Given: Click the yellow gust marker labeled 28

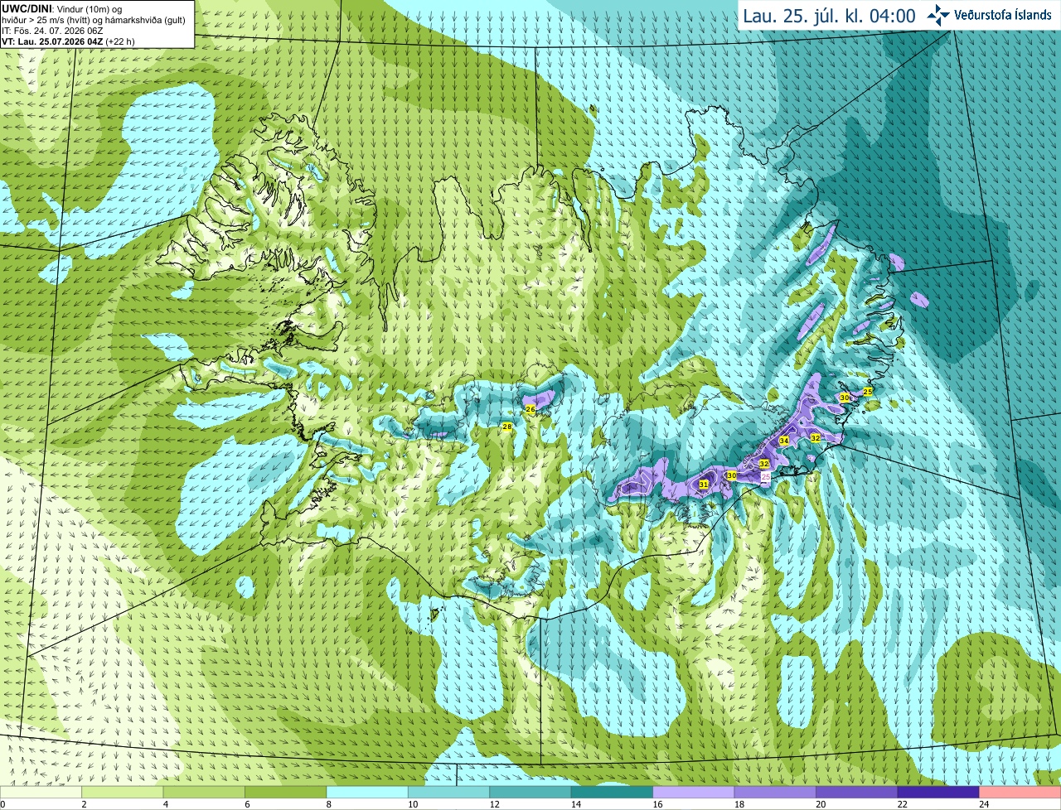Looking at the screenshot, I should tap(507, 427).
